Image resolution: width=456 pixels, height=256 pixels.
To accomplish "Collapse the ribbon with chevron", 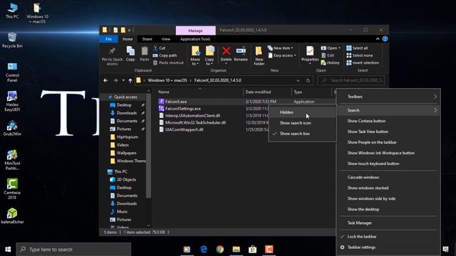I will [x=378, y=39].
